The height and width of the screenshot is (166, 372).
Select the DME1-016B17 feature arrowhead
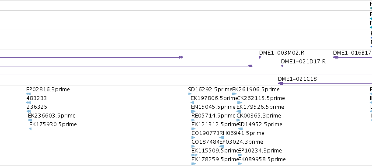pyautogui.click(x=336, y=57)
